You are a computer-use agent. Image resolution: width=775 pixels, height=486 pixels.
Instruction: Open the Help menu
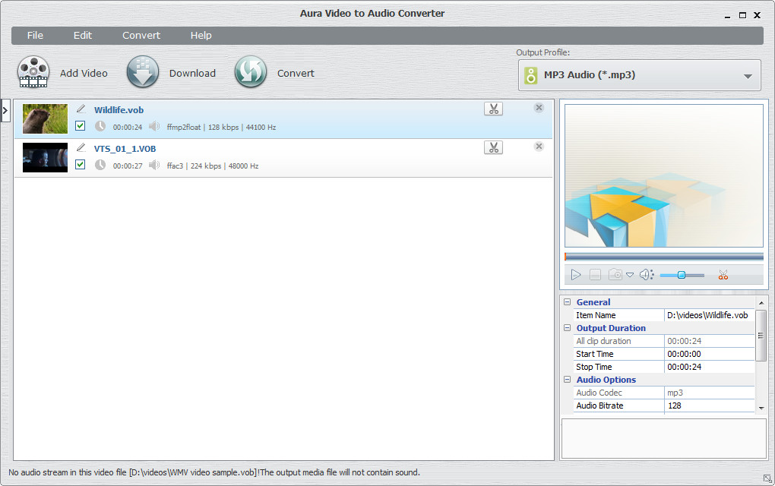click(201, 35)
